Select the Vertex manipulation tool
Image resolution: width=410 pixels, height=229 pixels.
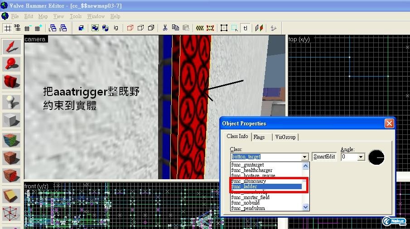click(x=11, y=214)
